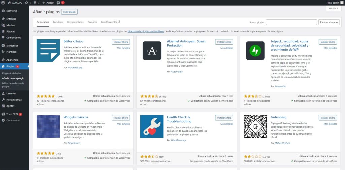Viewport: 345px width, 170px height.
Task: Click the Jetpack star rating
Action: [253, 96]
